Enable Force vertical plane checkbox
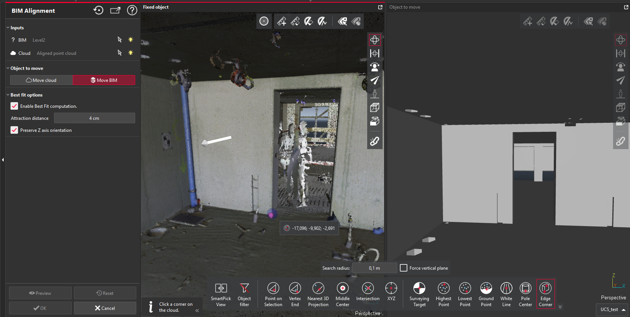This screenshot has width=630, height=317. click(404, 268)
